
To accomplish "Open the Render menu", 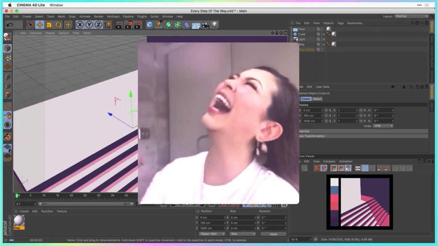I will (x=99, y=16).
